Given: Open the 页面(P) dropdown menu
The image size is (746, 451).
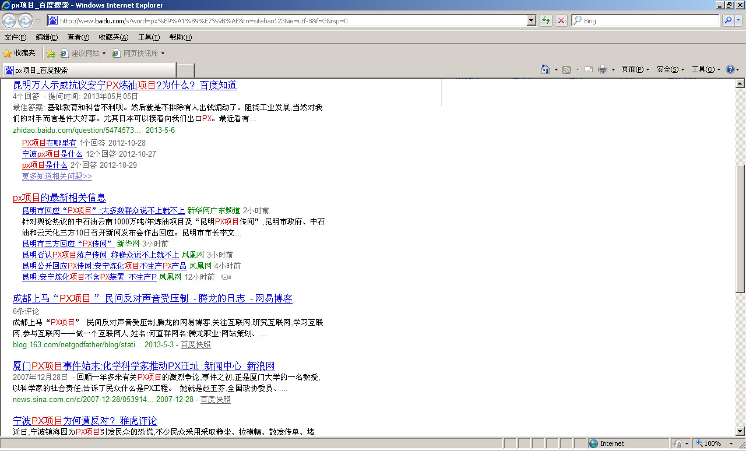Looking at the screenshot, I should pos(635,69).
